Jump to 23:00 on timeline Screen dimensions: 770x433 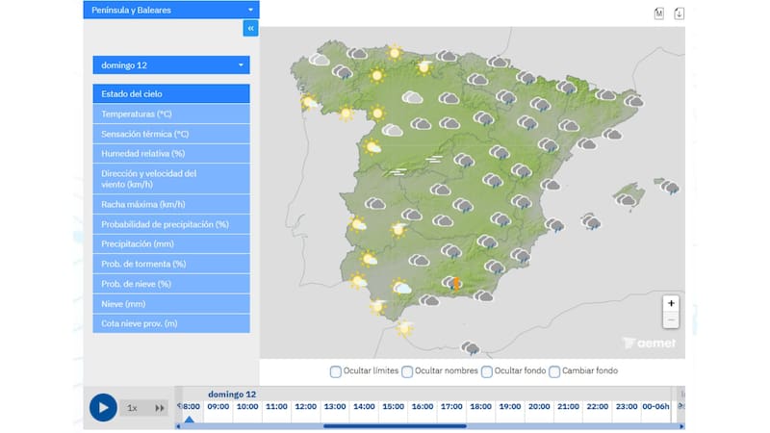pyautogui.click(x=627, y=406)
